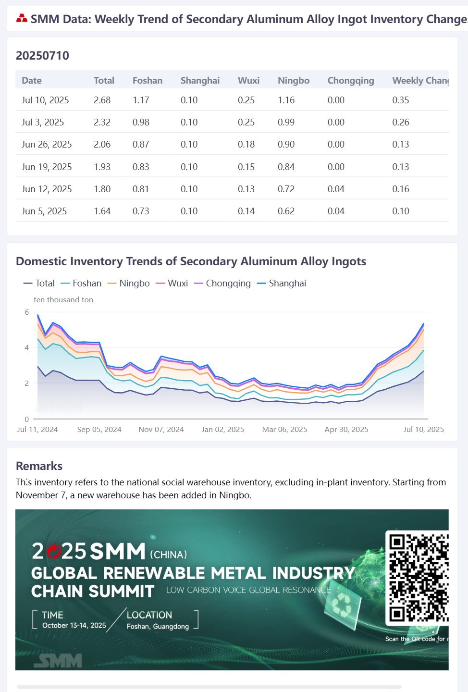
Task: Click Weekly Change value 0.35
Action: click(401, 100)
